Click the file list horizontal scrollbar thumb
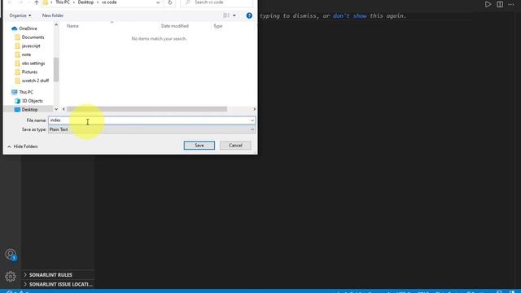521x293 pixels. pos(147,109)
